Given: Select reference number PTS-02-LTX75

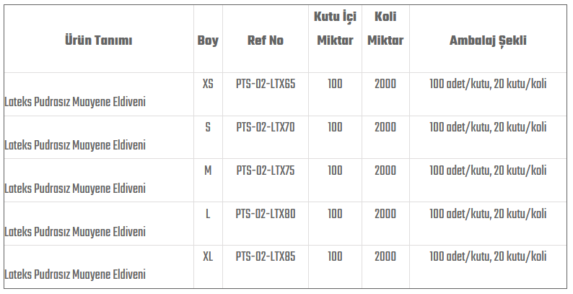Looking at the screenshot, I should pyautogui.click(x=265, y=170).
